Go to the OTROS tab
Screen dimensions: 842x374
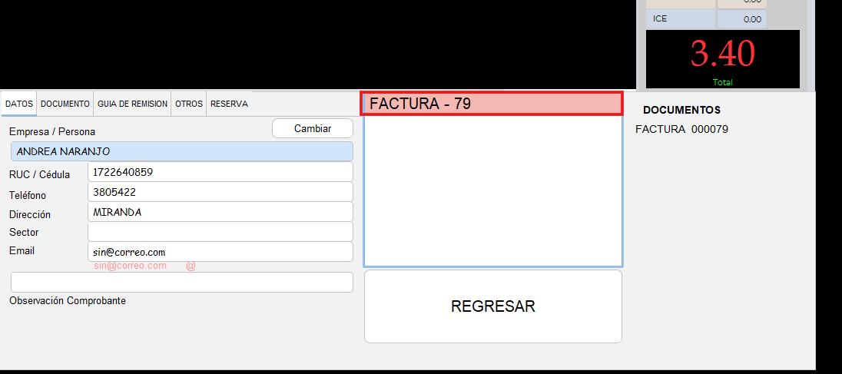[x=189, y=104]
